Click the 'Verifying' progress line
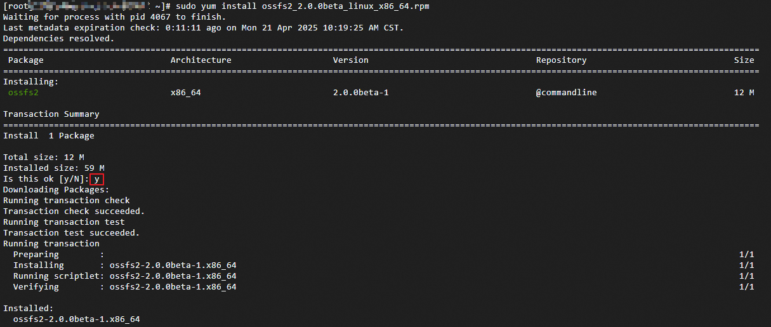Viewport: 771px width, 327px height. click(x=124, y=287)
